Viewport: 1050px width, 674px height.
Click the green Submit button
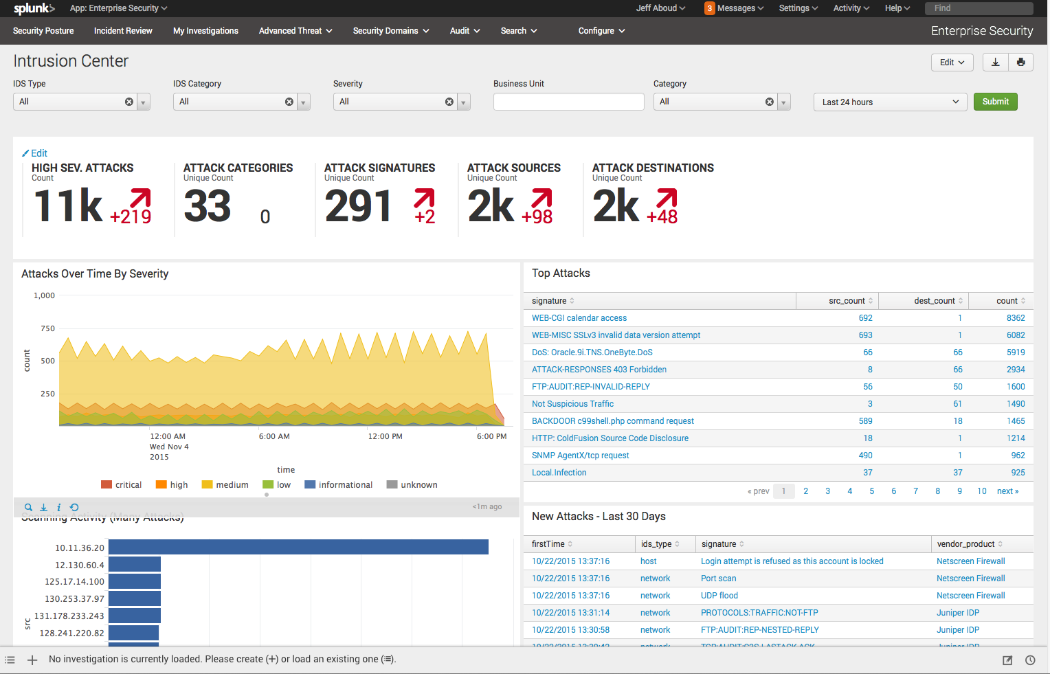point(996,102)
